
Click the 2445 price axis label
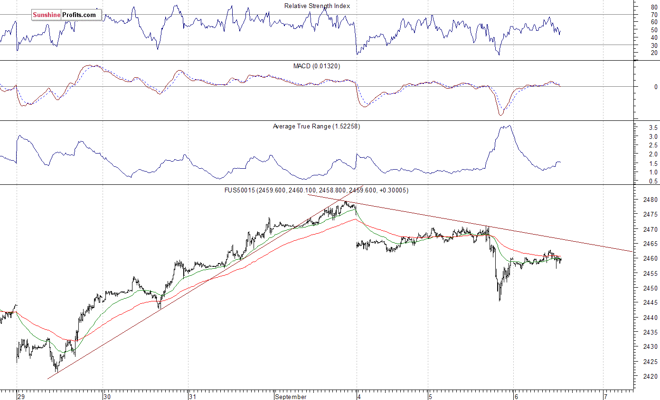(x=651, y=303)
